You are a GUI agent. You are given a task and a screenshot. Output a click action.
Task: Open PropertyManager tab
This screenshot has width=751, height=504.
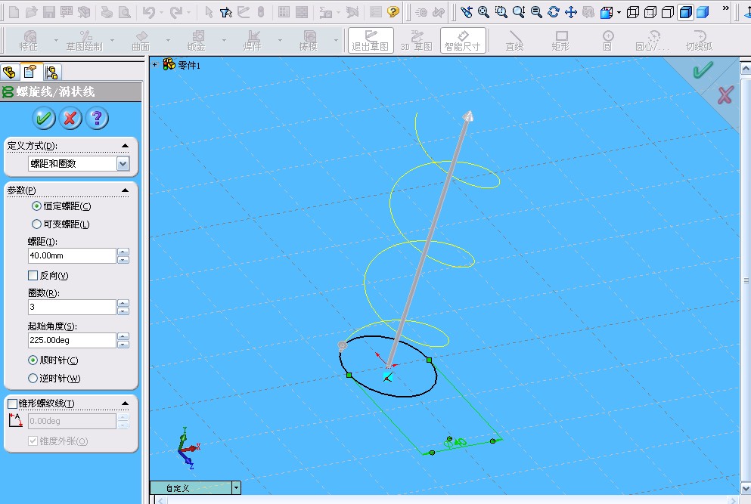point(29,73)
